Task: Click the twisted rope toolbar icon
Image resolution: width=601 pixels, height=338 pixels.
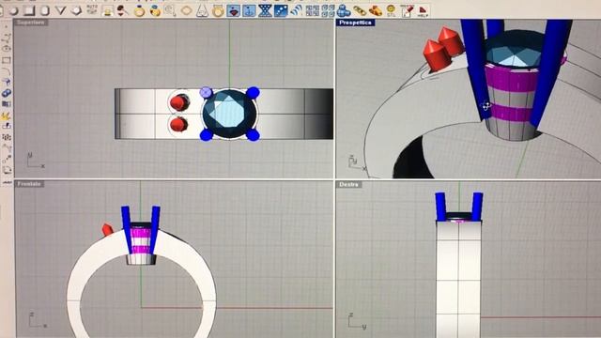Action: click(x=297, y=10)
